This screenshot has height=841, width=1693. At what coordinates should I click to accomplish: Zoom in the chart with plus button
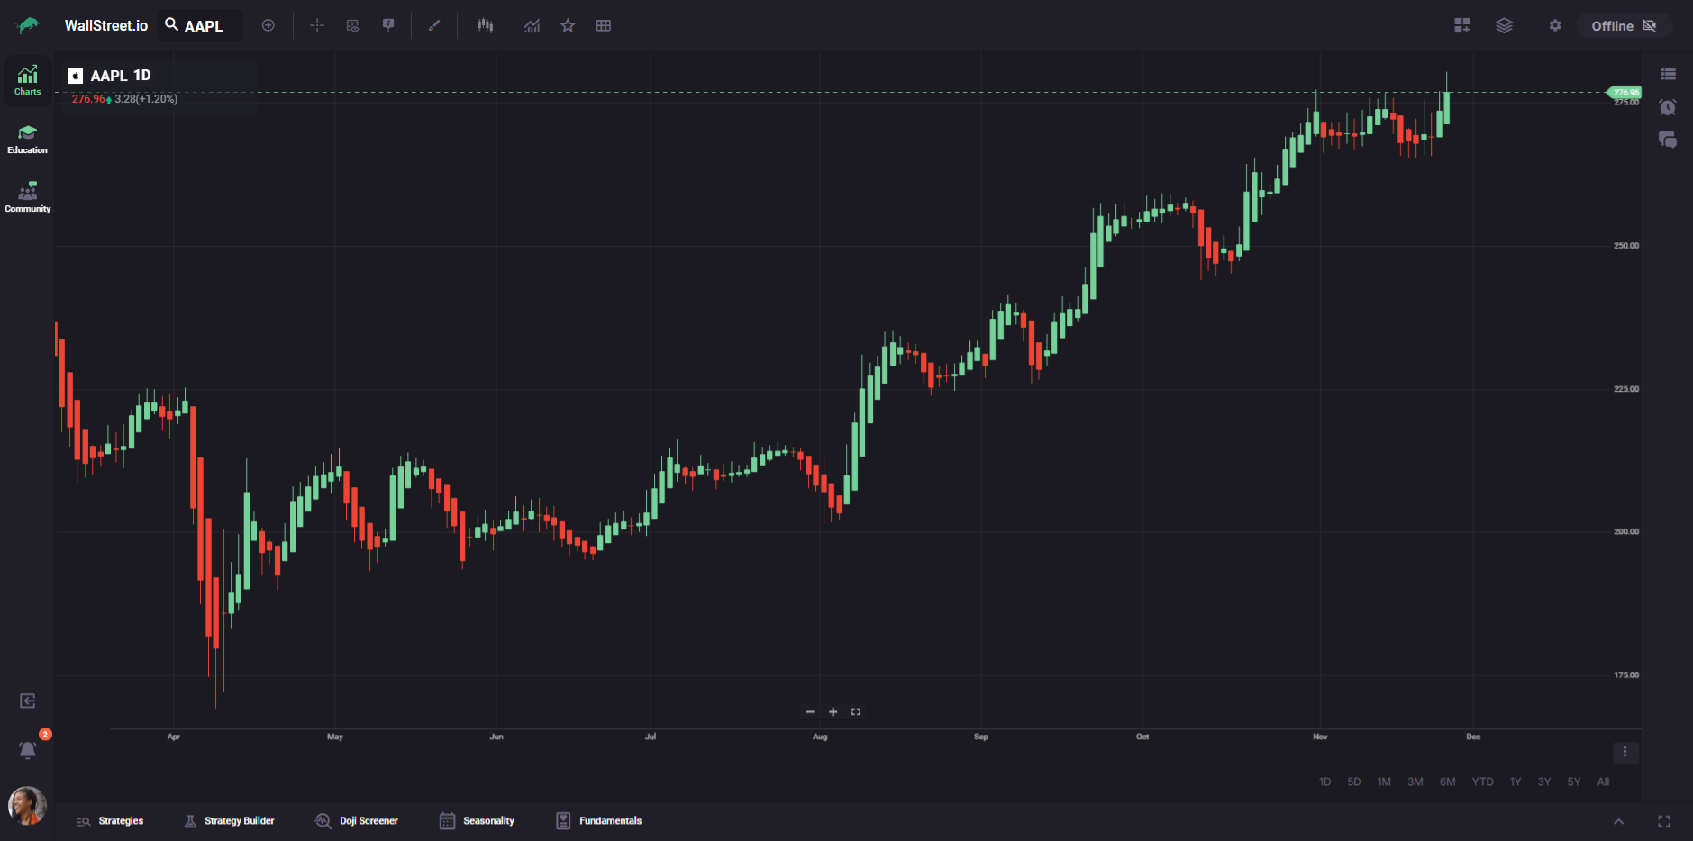(833, 711)
